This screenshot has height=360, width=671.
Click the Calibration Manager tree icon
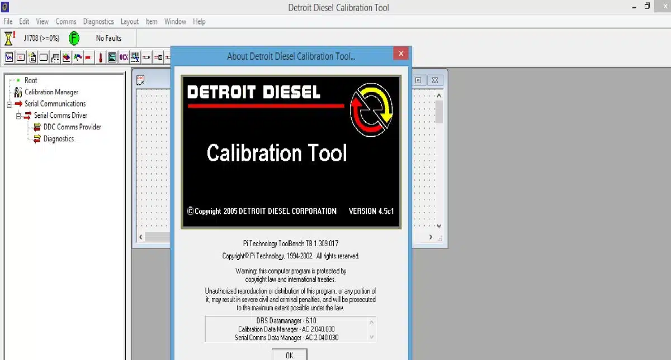tap(18, 92)
